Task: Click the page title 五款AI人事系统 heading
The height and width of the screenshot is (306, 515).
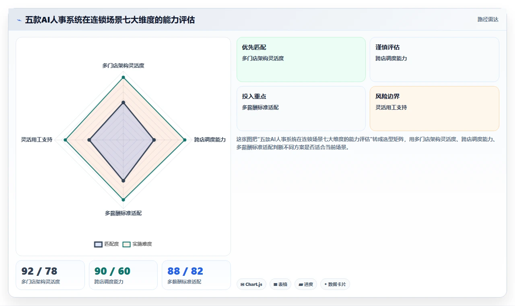Action: (x=110, y=20)
